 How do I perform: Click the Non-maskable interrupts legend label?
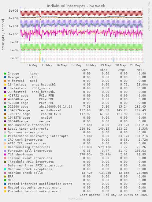coord(29,125)
